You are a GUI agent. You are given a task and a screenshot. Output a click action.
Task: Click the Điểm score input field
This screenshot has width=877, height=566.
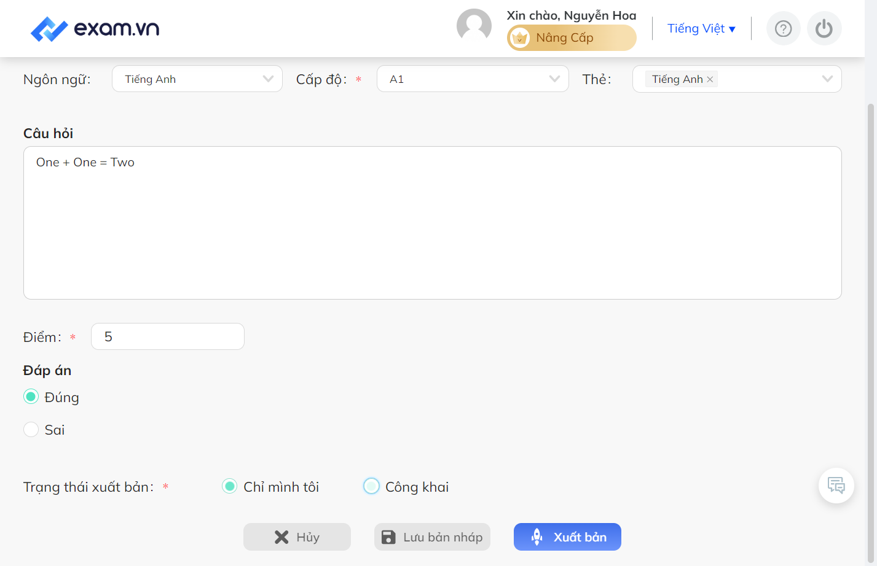click(168, 336)
